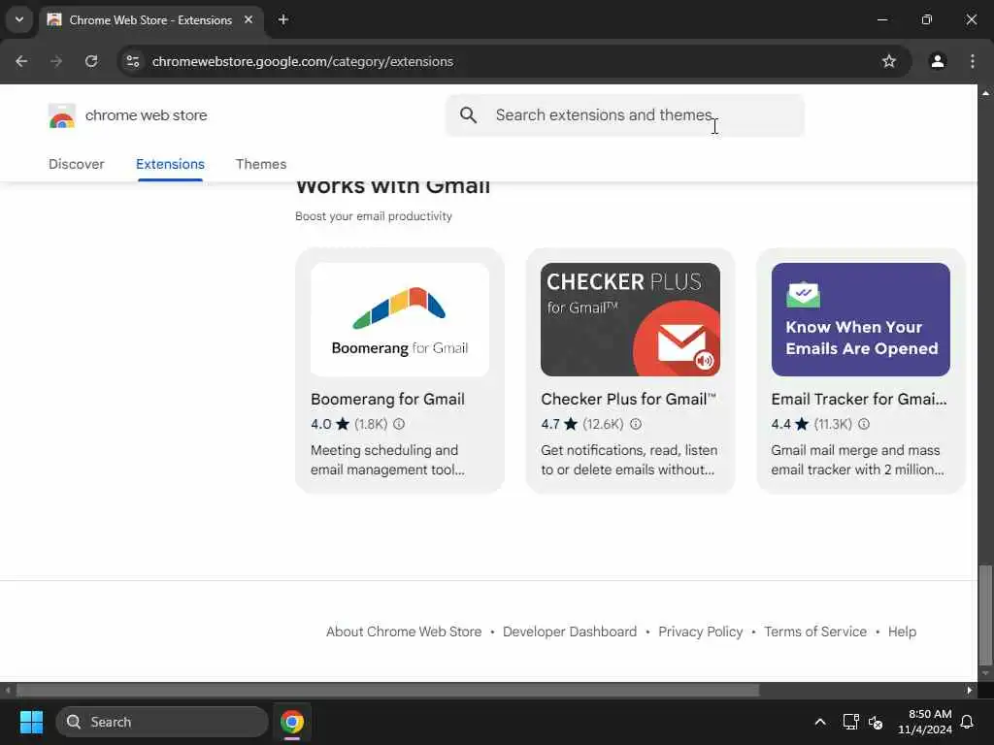This screenshot has width=994, height=745.
Task: Click the Email Tracker for Gmail title
Action: (x=859, y=399)
